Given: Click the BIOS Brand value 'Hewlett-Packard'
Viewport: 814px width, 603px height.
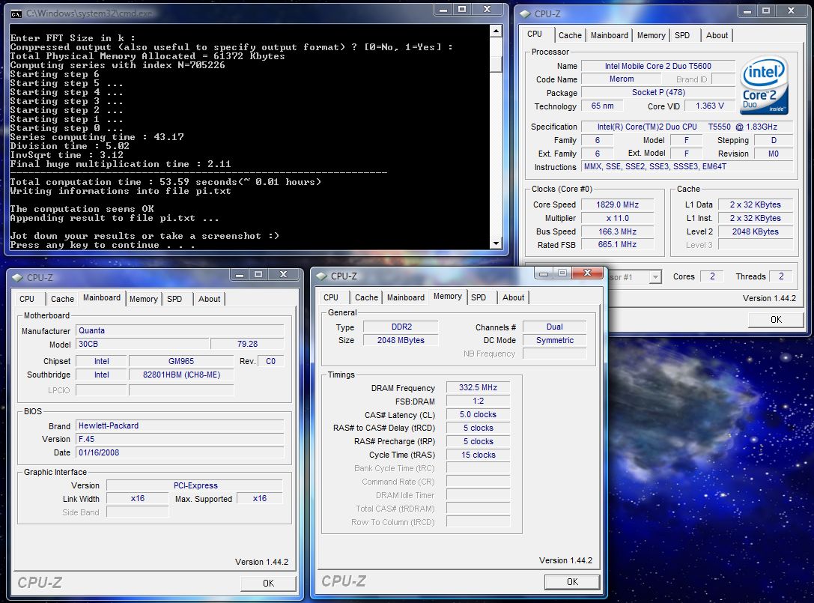Looking at the screenshot, I should 180,425.
